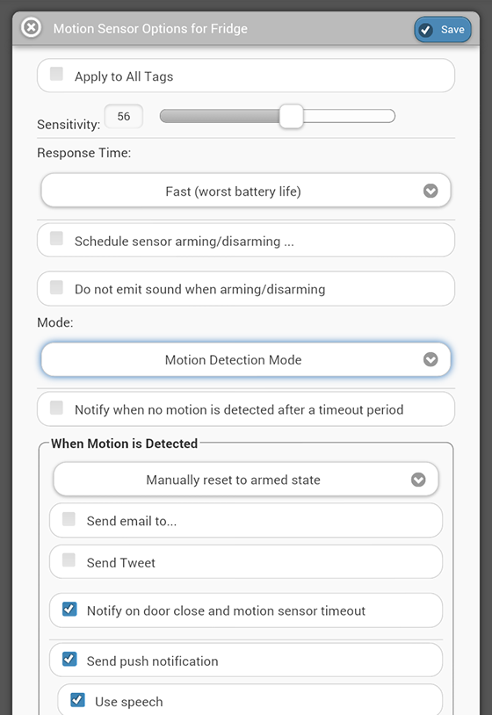The width and height of the screenshot is (492, 715).
Task: Click the Sensitivity value field showing 56
Action: (x=124, y=116)
